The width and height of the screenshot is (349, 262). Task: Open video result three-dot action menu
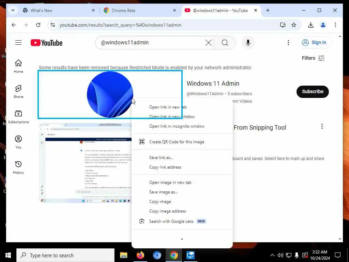(322, 126)
